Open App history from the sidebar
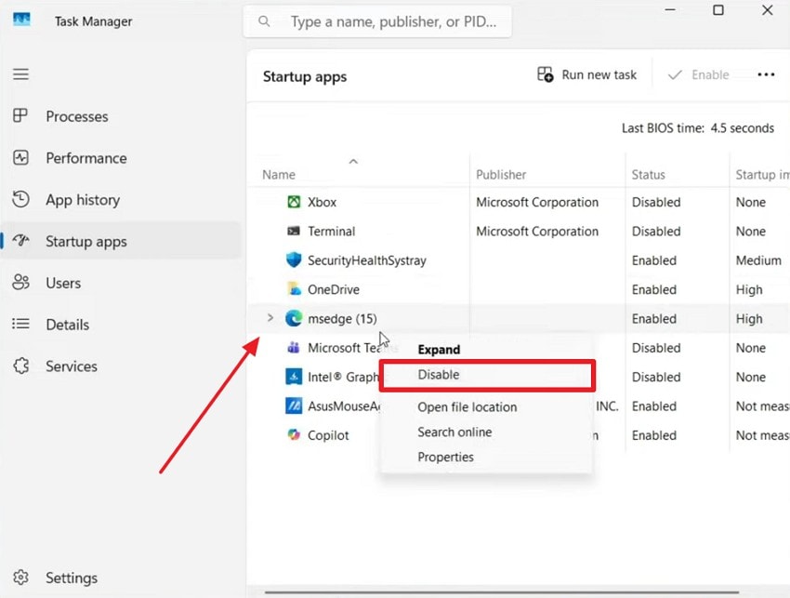 point(82,200)
